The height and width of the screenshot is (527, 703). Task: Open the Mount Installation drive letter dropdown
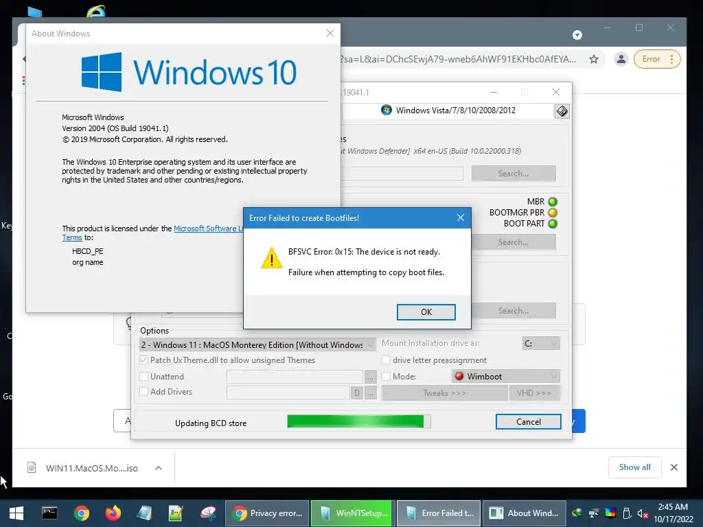pyautogui.click(x=541, y=343)
